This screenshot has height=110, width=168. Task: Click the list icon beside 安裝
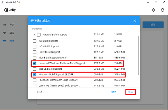pos(4,41)
